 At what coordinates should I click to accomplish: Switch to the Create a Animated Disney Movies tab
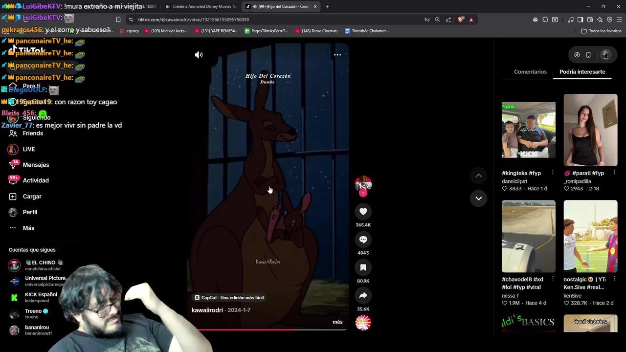tap(200, 6)
